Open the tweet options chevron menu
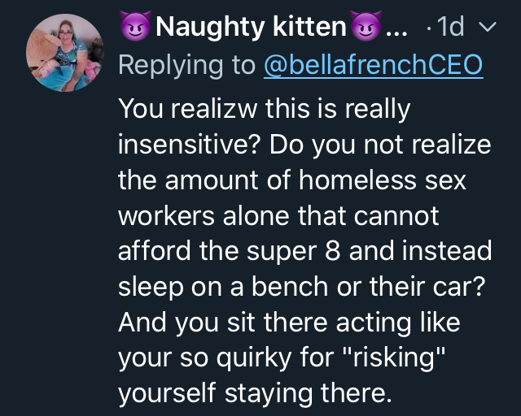Image resolution: width=521 pixels, height=416 pixels. [x=488, y=28]
